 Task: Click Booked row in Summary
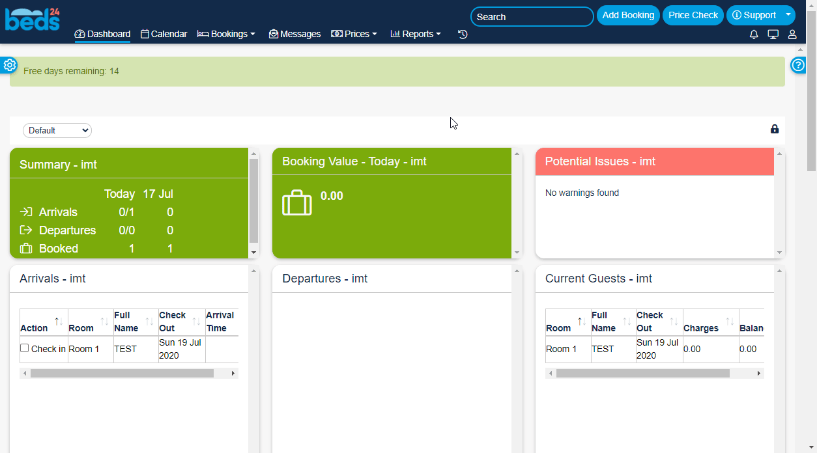coord(96,249)
